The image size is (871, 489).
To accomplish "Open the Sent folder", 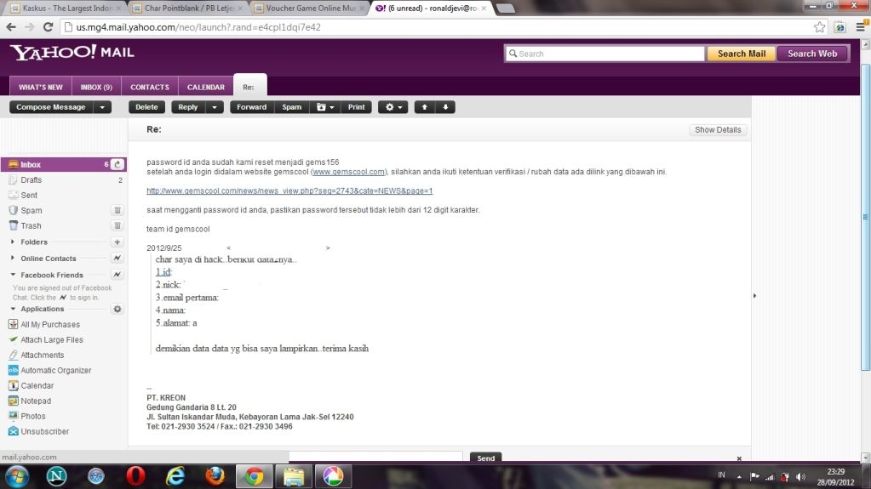I will [29, 195].
